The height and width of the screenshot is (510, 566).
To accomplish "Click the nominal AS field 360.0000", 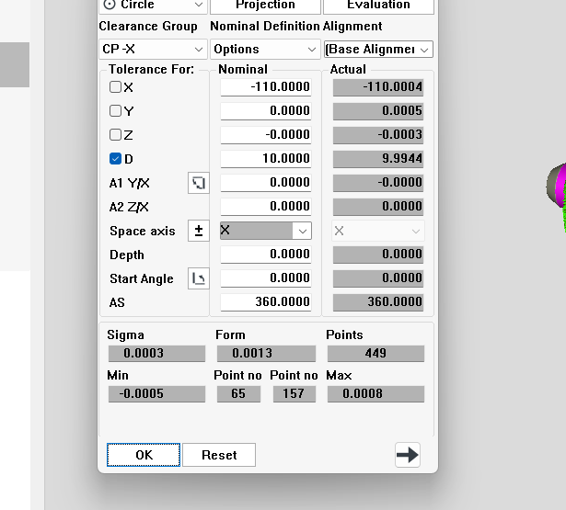I will pyautogui.click(x=265, y=302).
